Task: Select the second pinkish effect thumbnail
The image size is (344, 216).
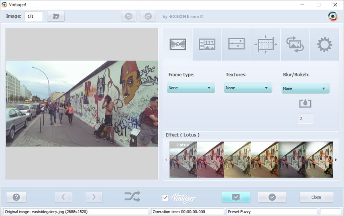Action: click(210, 160)
